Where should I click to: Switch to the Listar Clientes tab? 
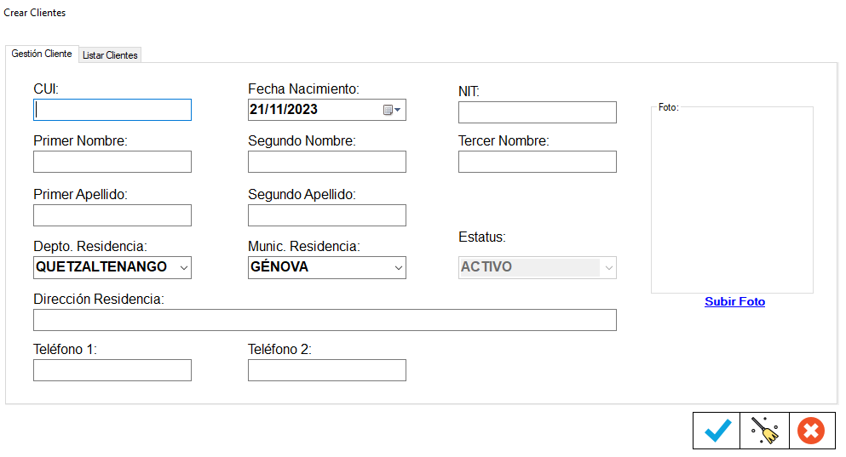[x=110, y=54]
